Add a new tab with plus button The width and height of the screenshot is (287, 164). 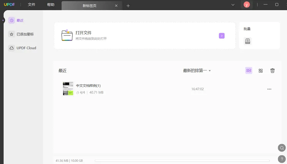[x=128, y=6]
